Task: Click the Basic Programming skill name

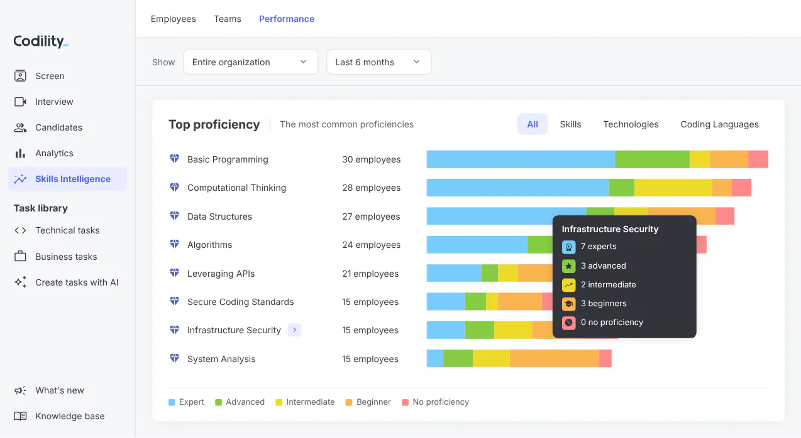Action: click(x=228, y=159)
